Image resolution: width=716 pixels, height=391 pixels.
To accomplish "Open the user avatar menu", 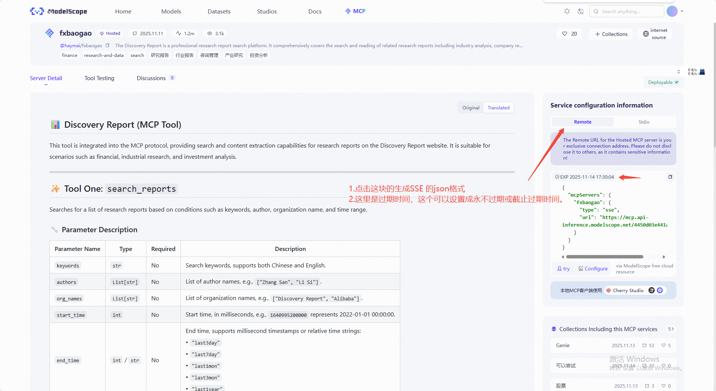I will (672, 11).
